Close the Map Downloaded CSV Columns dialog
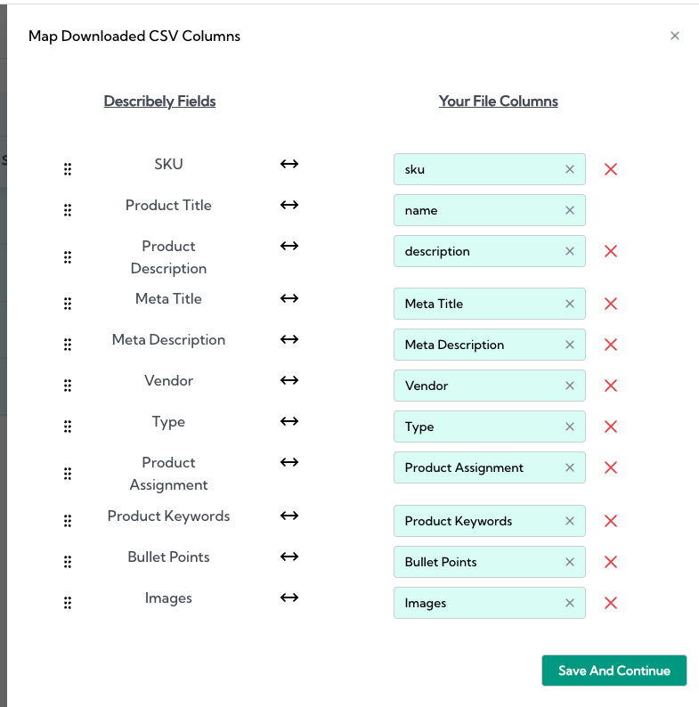699x707 pixels. pos(675,36)
